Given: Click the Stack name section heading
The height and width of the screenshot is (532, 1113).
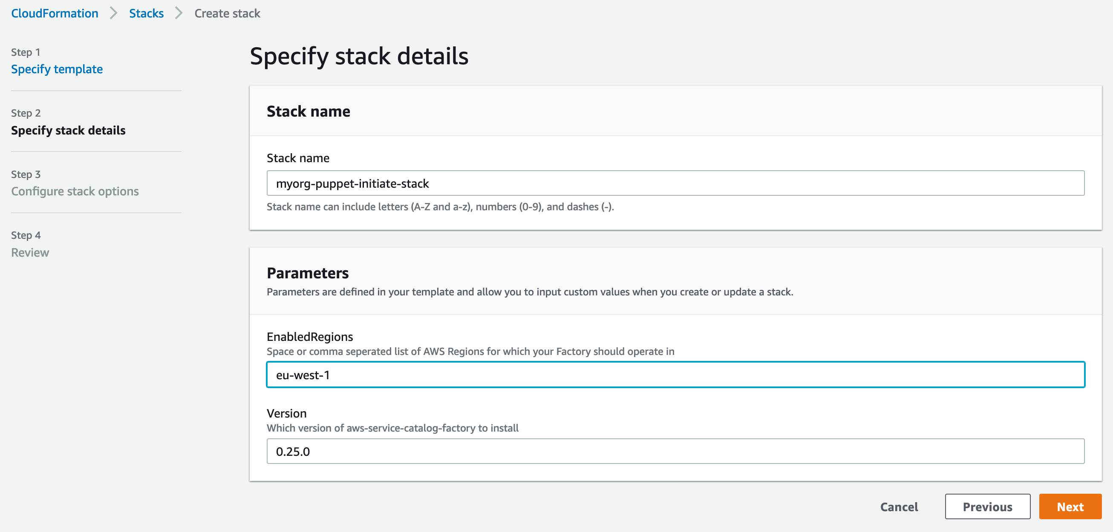Looking at the screenshot, I should [x=309, y=112].
